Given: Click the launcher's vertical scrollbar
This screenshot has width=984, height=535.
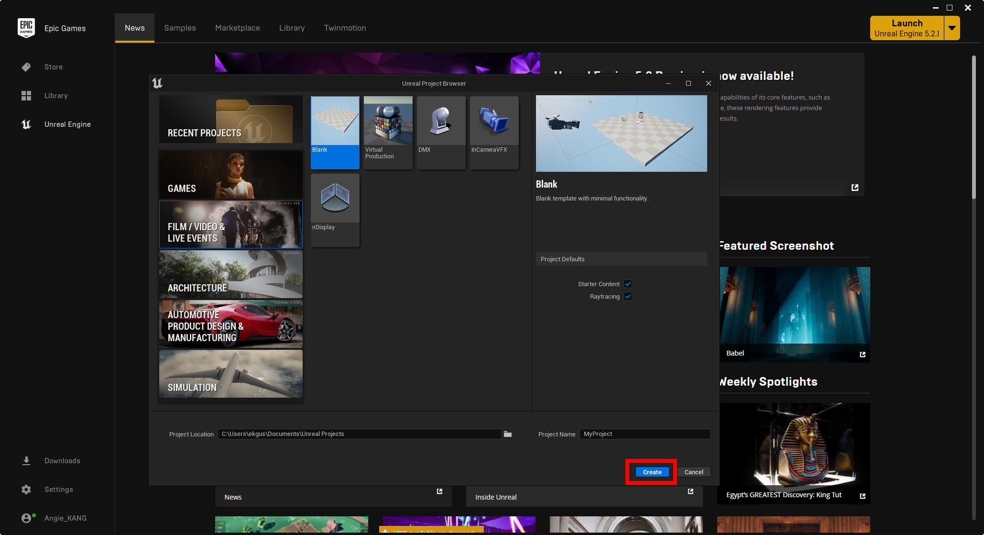Looking at the screenshot, I should [973, 127].
